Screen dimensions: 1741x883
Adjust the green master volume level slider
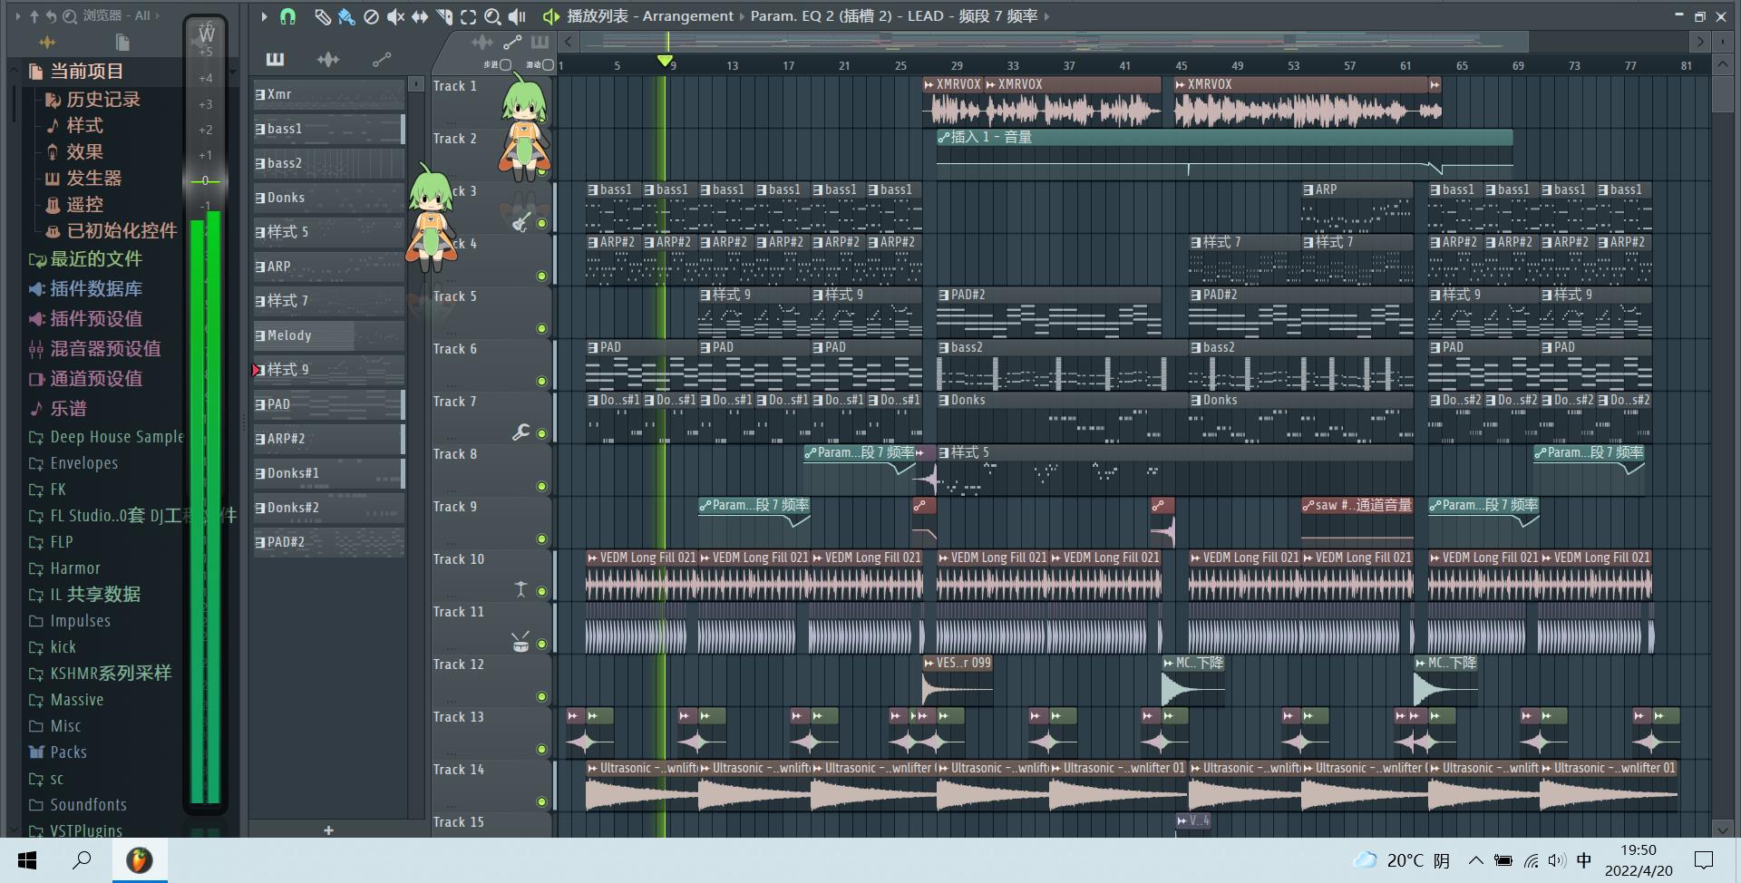[205, 180]
